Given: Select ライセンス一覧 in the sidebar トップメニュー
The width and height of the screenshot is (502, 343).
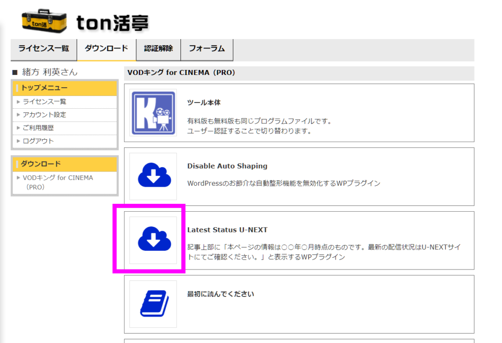Looking at the screenshot, I should [x=44, y=102].
